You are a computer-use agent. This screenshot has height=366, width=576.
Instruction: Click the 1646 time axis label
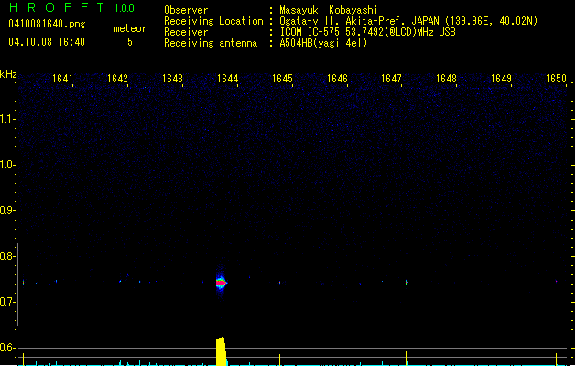(337, 79)
